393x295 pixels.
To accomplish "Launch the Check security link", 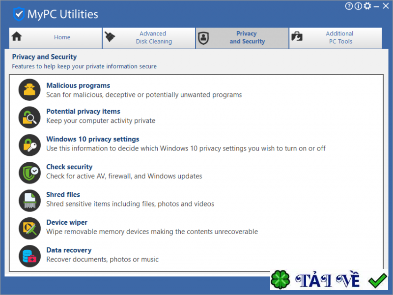I will click(x=69, y=167).
